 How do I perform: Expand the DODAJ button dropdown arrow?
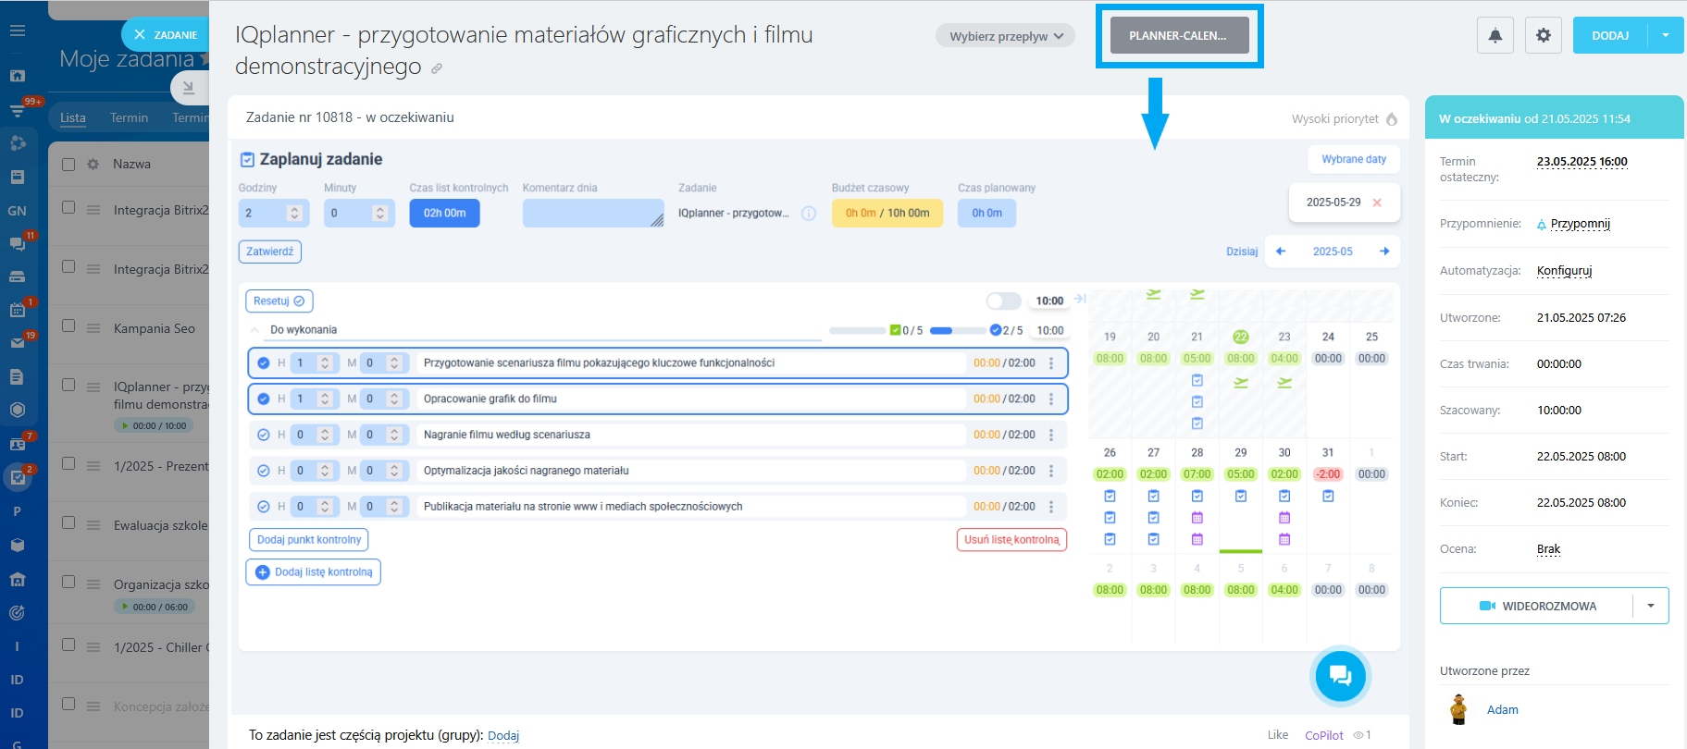click(x=1666, y=35)
